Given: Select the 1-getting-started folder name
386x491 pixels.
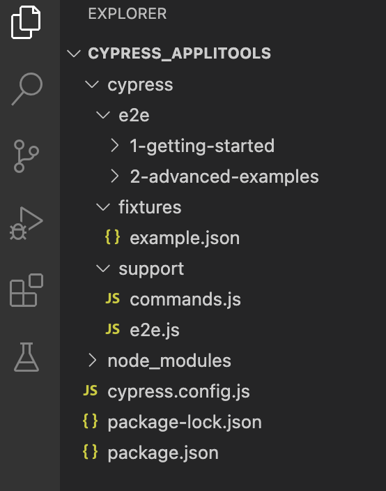Looking at the screenshot, I should pyautogui.click(x=202, y=146).
